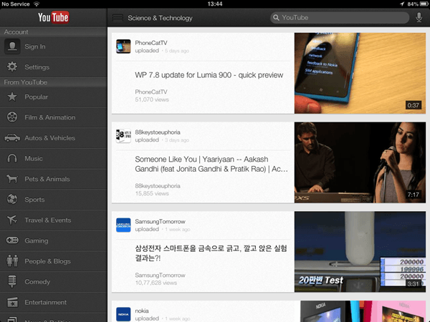Play the Lumia 900 video thumbnail

360,73
